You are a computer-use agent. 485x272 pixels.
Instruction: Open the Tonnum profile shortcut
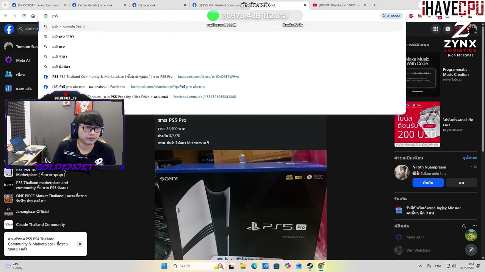[x=21, y=47]
